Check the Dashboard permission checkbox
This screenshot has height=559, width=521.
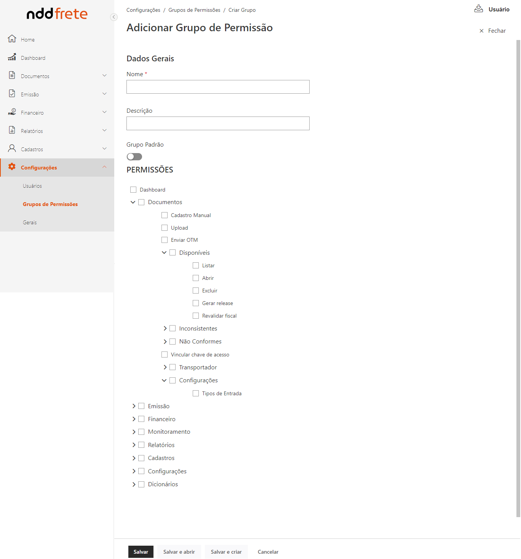point(133,190)
